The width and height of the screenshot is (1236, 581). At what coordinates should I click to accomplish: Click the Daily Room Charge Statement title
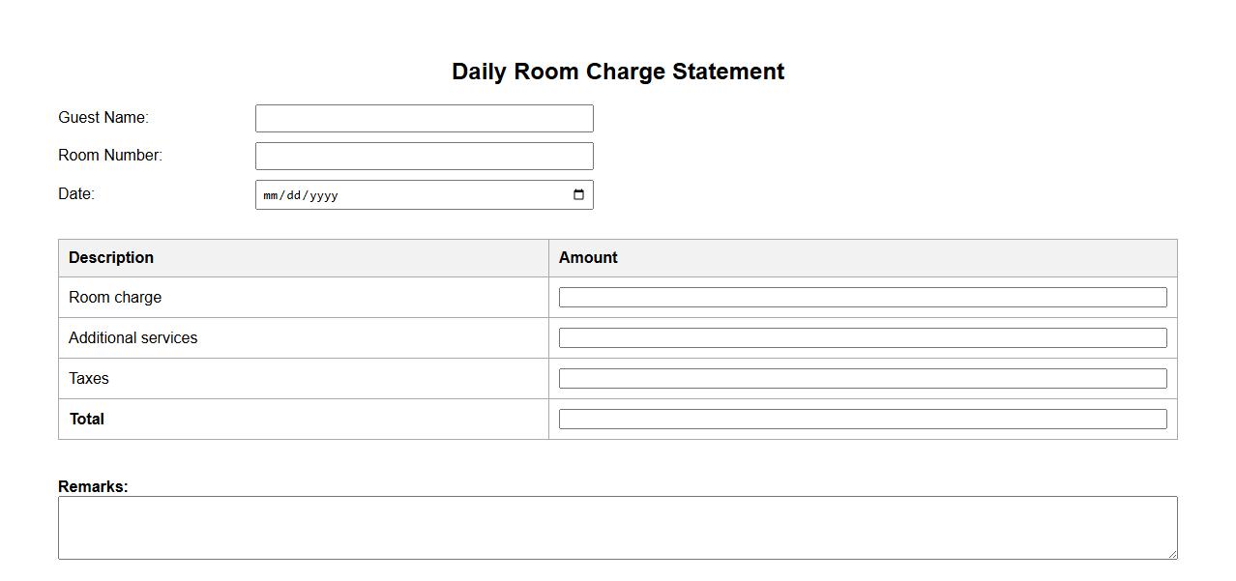coord(618,72)
